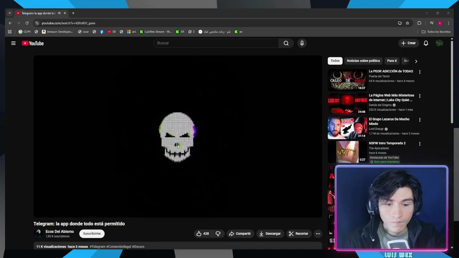The image size is (459, 258).
Task: Install app icon in address bar
Action: pyautogui.click(x=400, y=23)
